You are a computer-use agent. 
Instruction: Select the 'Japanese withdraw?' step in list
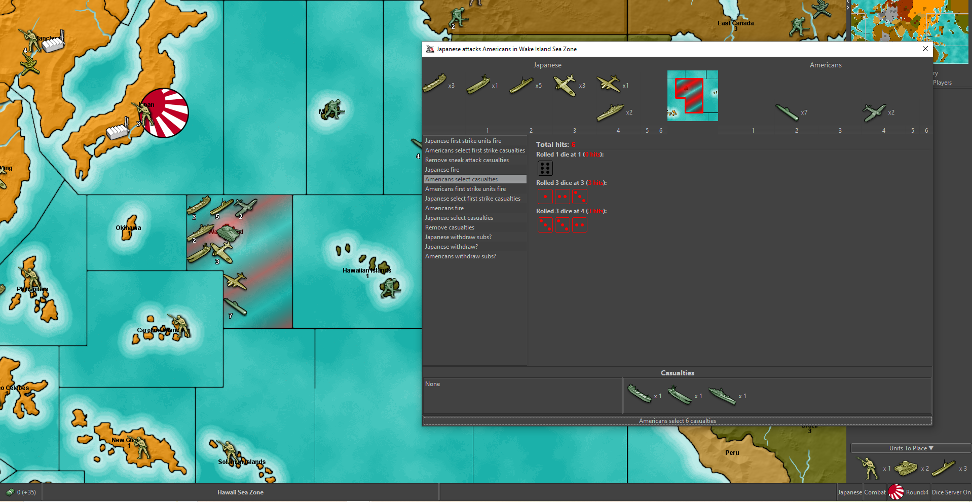(451, 247)
